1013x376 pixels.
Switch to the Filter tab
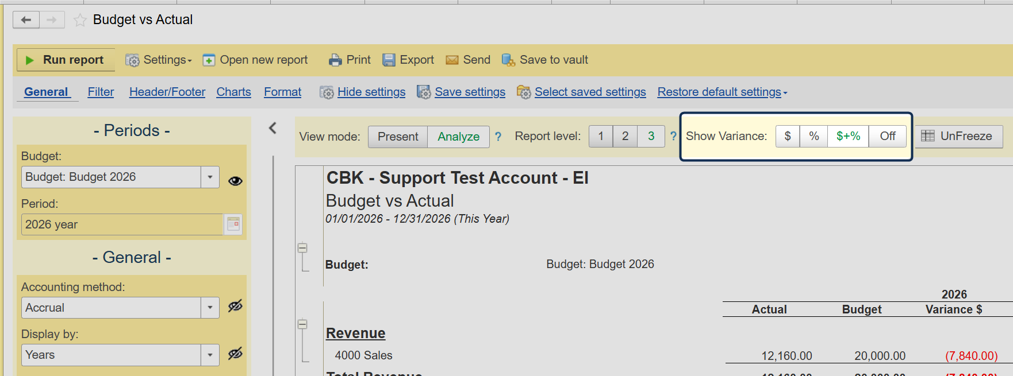click(101, 92)
